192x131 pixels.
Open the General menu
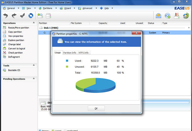point(11,8)
